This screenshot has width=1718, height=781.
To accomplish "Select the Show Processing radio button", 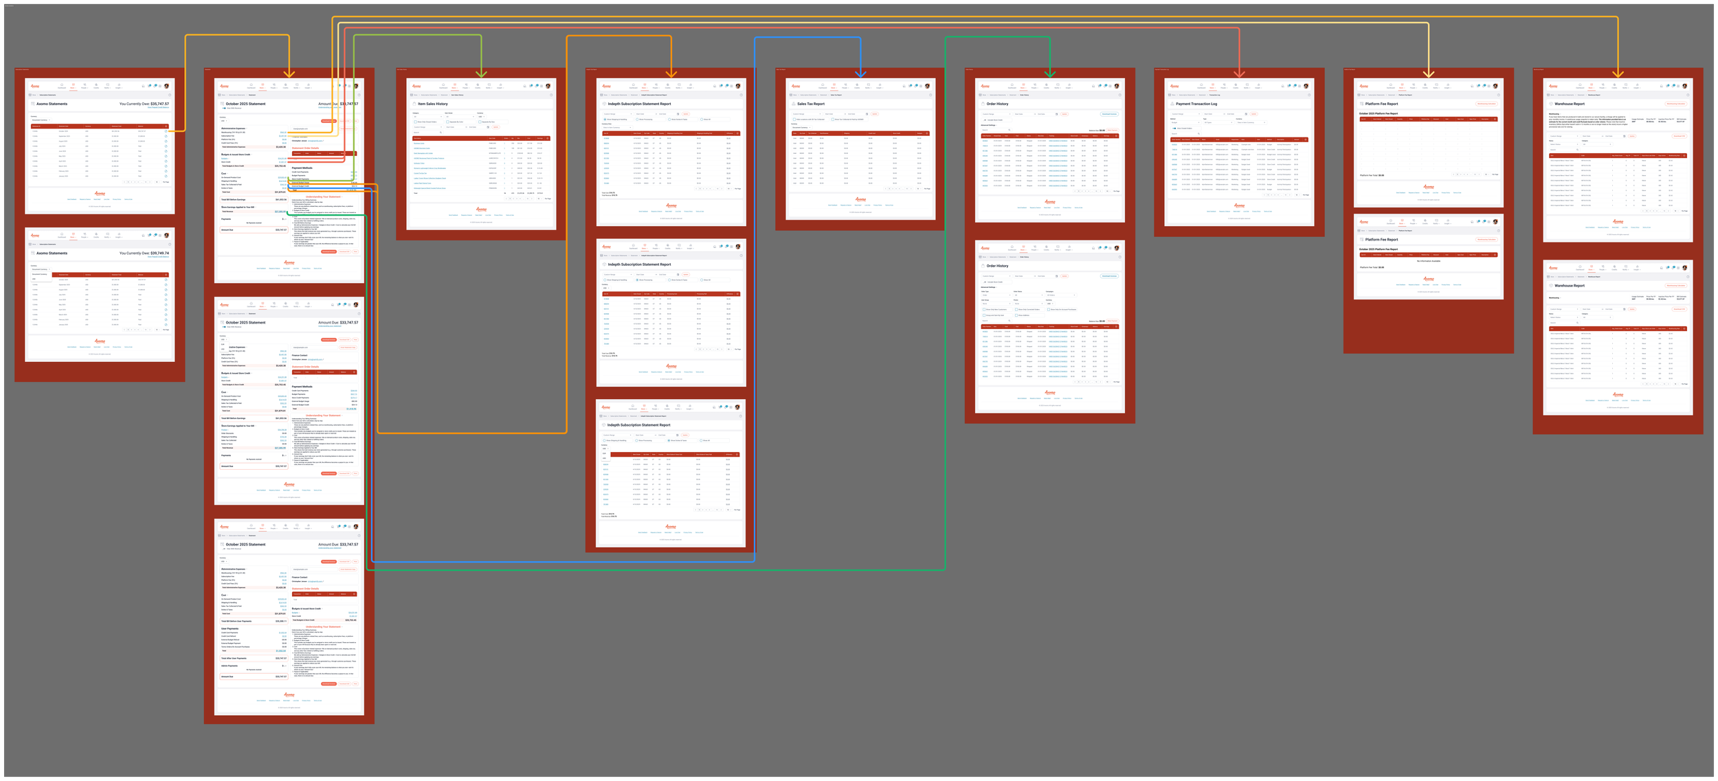I will pyautogui.click(x=637, y=120).
